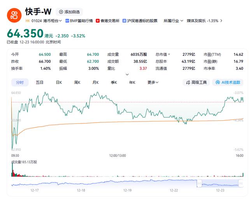Image resolution: width=249 pixels, height=199 pixels.
Task: Click the BMP基础行情 badge icon
Action: (67, 21)
